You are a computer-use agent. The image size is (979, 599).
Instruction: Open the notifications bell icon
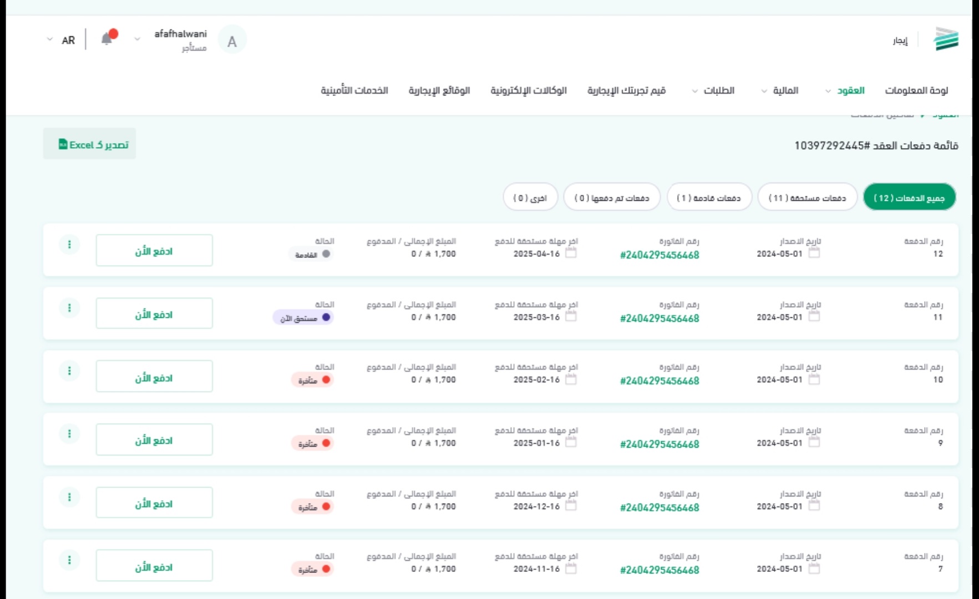click(107, 39)
